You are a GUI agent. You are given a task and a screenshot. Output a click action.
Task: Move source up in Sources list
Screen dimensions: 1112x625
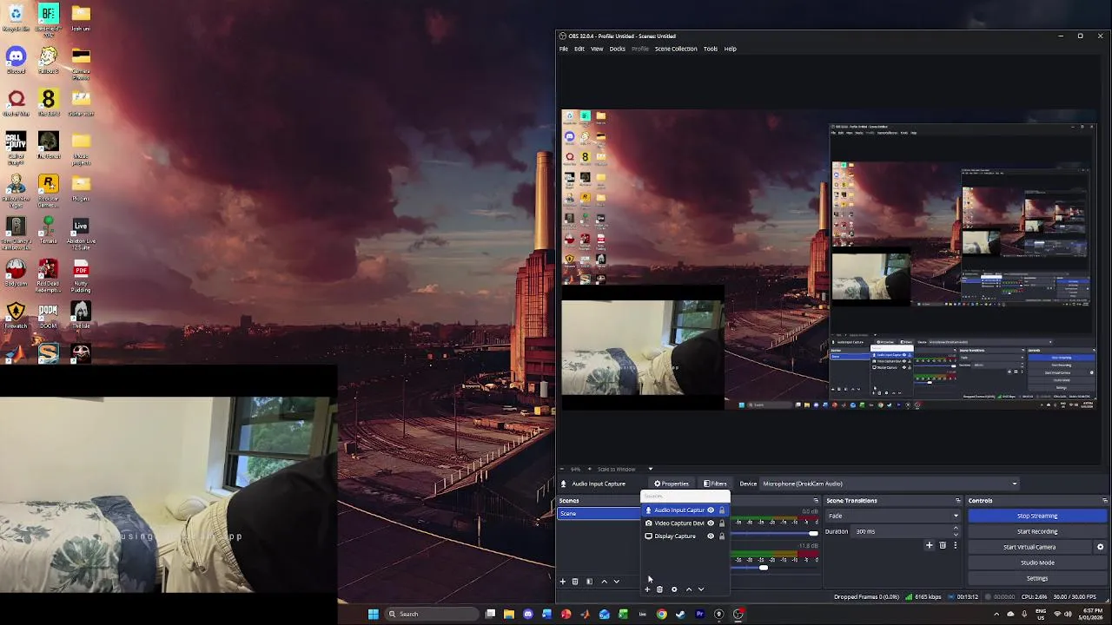(x=689, y=589)
